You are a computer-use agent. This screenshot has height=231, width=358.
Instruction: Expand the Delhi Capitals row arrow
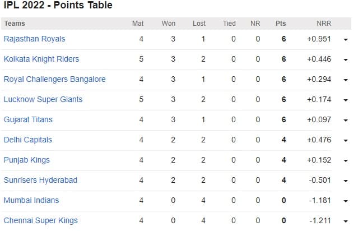pos(346,141)
